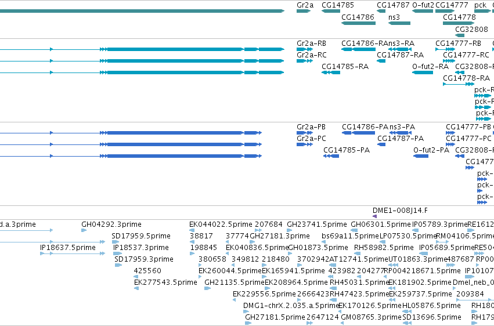
Task: Select the GH27181.5prime EST label
Action: tap(275, 317)
